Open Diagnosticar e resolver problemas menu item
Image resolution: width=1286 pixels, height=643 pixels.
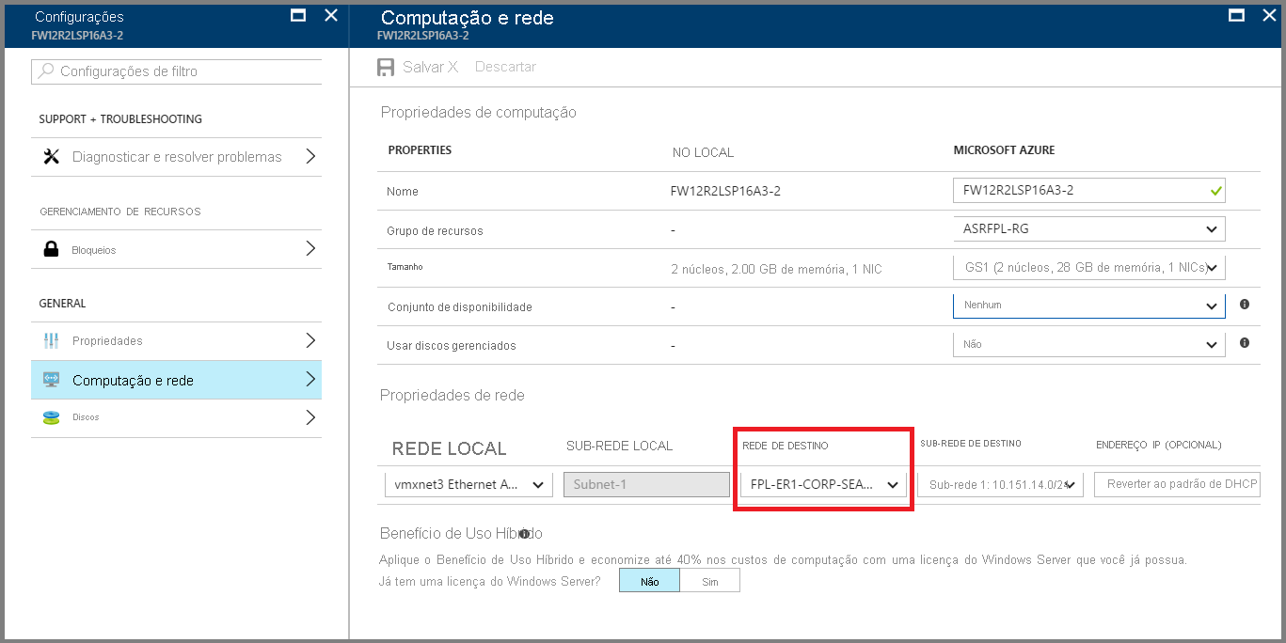(176, 157)
